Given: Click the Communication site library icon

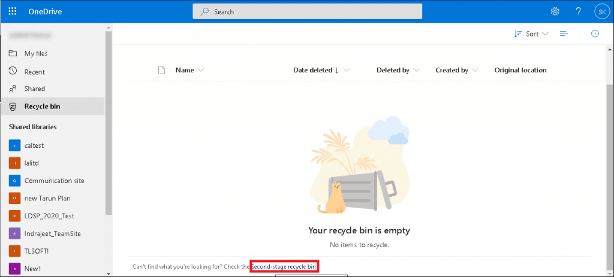Looking at the screenshot, I should [x=14, y=181].
